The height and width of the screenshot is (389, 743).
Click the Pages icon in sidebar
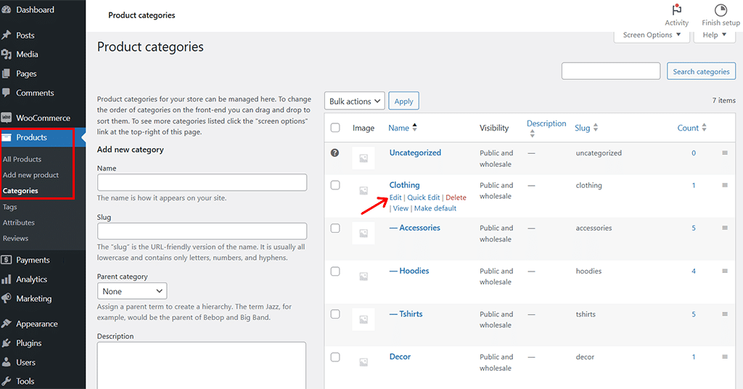click(6, 73)
